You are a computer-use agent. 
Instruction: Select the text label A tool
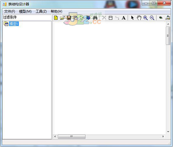(124, 18)
